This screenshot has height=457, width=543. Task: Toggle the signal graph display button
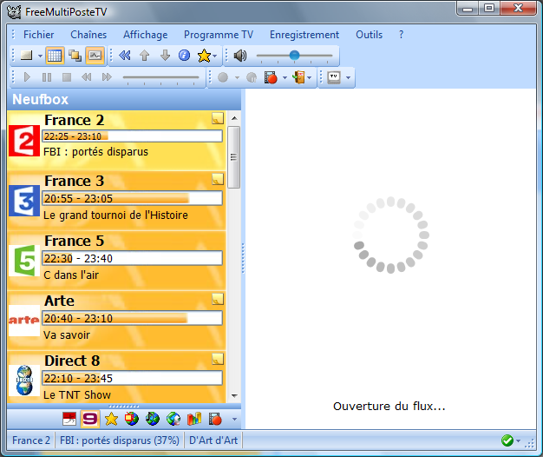pos(95,56)
